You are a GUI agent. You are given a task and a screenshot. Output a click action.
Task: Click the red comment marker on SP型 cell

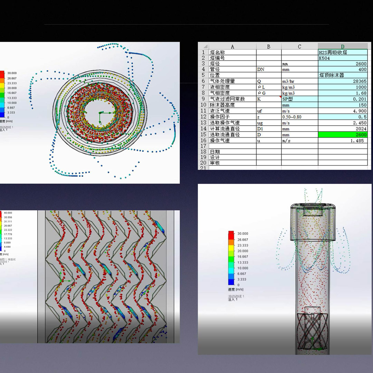point(280,97)
